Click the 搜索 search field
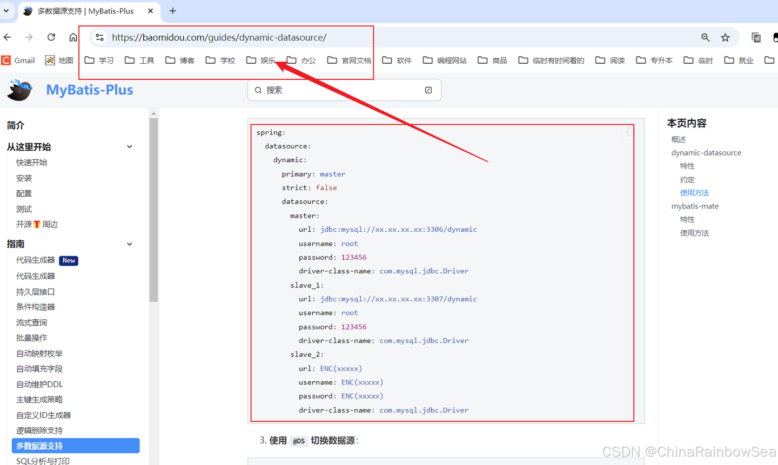Image resolution: width=778 pixels, height=465 pixels. coord(344,90)
